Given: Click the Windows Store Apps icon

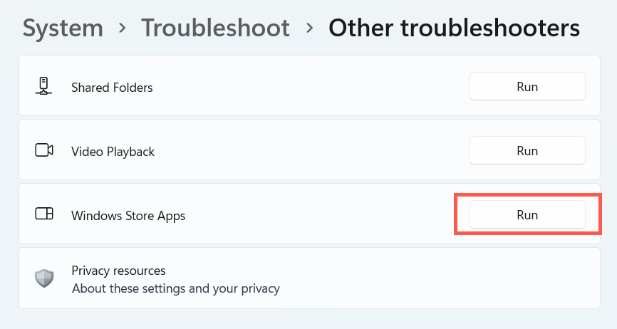Looking at the screenshot, I should (44, 214).
